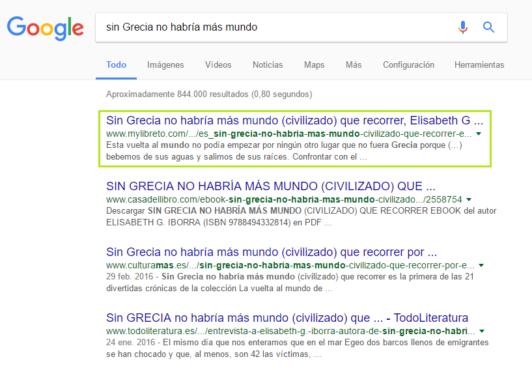Expand dropdown arrow next to todoliteratura.es URL
Screen dimensions: 532x370
pos(482,331)
